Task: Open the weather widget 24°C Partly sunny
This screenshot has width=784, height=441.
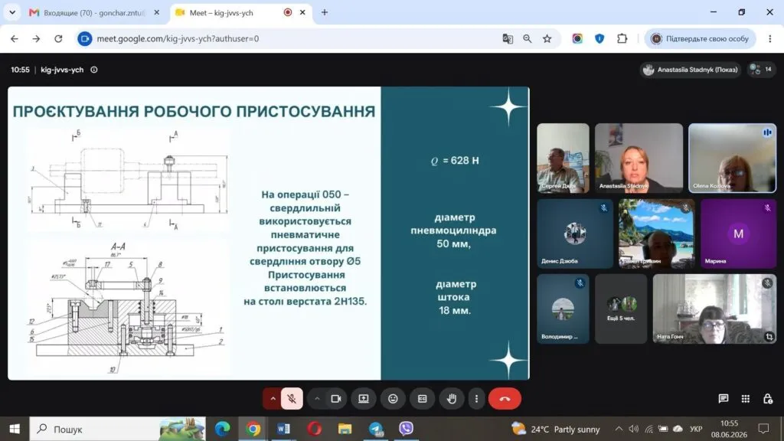Action: [x=556, y=429]
